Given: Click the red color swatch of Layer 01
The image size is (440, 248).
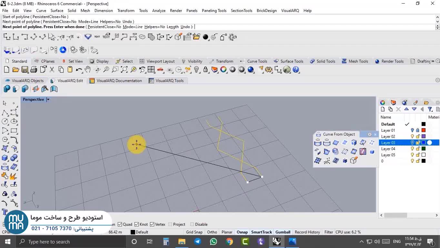Looking at the screenshot, I should tap(424, 130).
